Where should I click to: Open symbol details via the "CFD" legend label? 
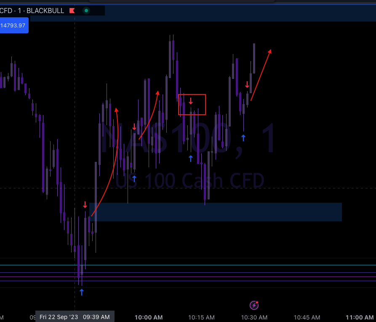(5, 11)
